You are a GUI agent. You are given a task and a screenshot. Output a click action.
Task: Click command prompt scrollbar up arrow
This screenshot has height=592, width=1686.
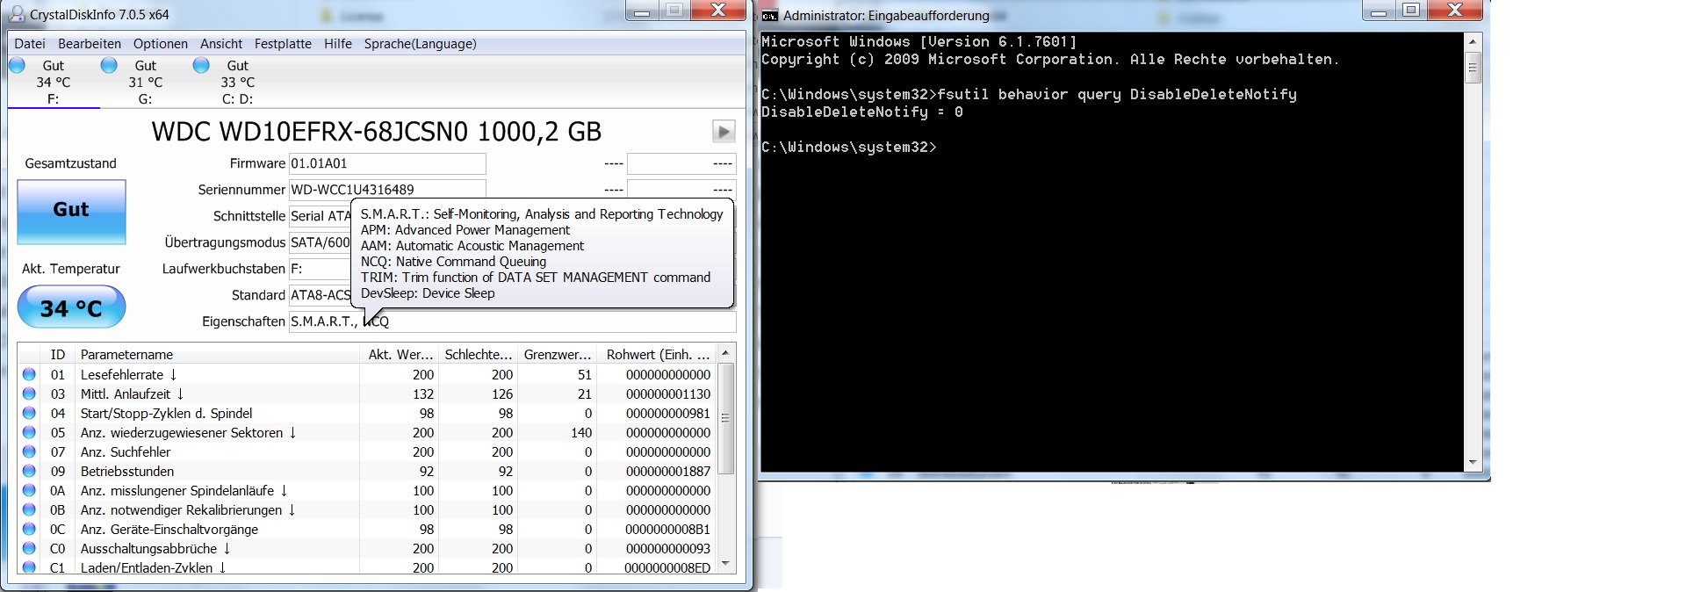pos(1473,41)
